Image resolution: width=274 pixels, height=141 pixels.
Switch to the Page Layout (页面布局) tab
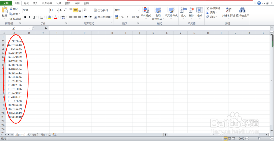(47, 3)
